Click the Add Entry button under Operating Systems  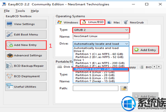(146, 50)
